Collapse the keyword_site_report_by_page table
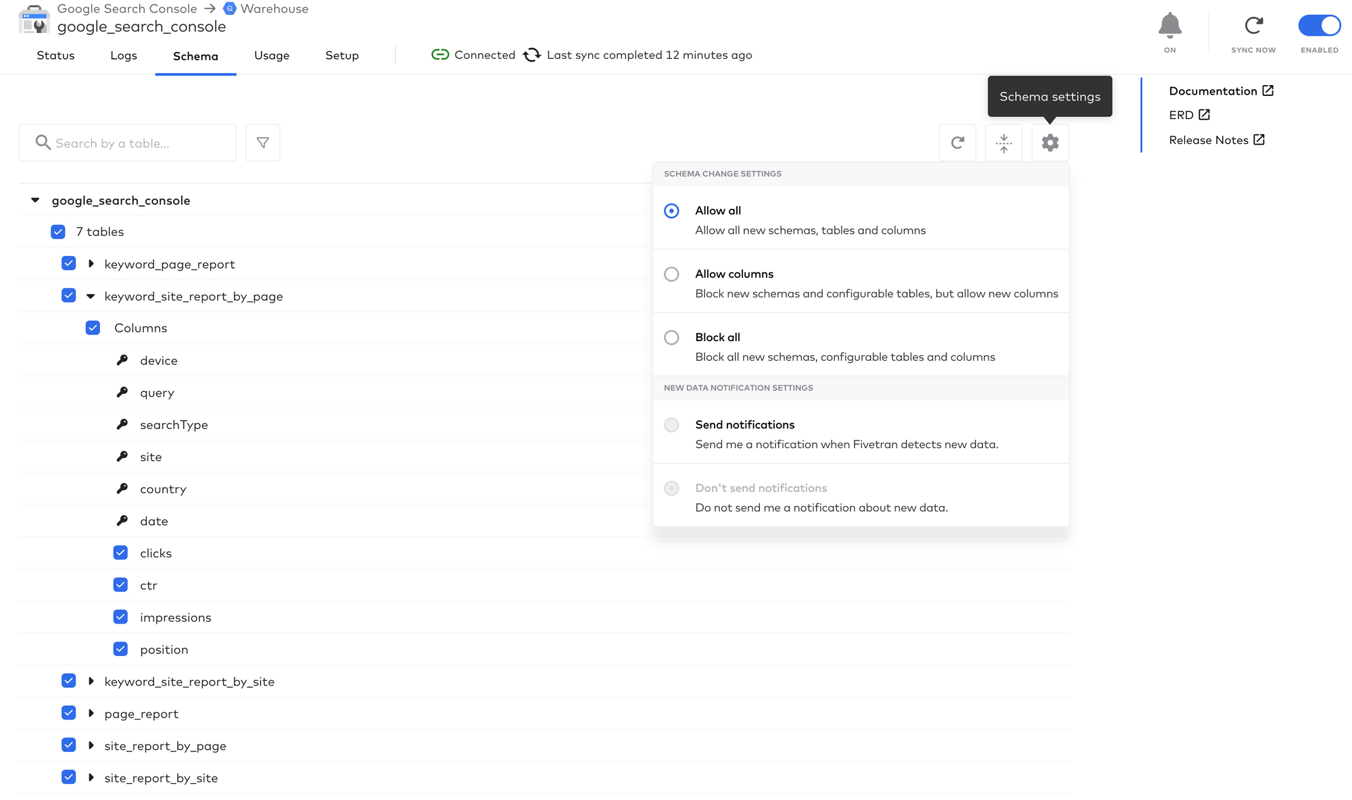1352x800 pixels. [91, 296]
